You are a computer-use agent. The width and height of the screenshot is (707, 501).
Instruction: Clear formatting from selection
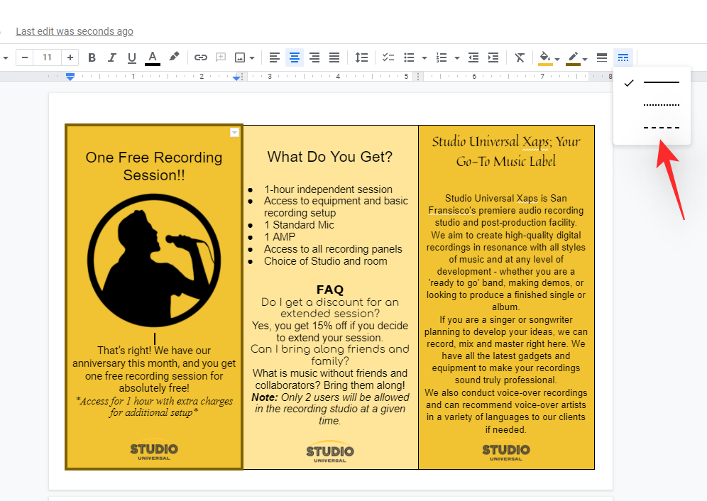[x=520, y=57]
